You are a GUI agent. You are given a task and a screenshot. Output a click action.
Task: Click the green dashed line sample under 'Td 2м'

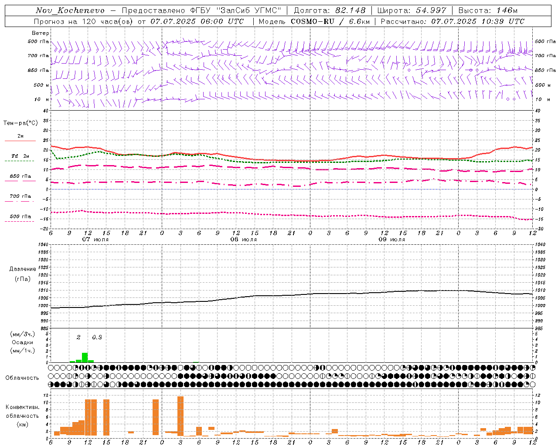pyautogui.click(x=19, y=161)
